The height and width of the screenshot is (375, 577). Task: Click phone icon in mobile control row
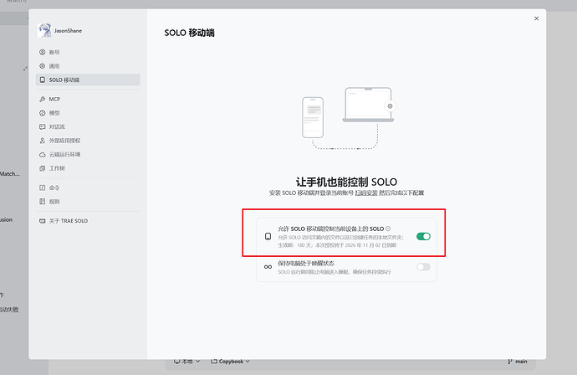pyautogui.click(x=268, y=237)
